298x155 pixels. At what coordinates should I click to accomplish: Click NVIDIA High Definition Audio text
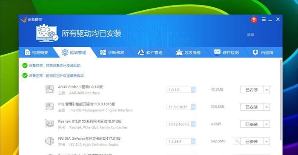click(x=94, y=144)
